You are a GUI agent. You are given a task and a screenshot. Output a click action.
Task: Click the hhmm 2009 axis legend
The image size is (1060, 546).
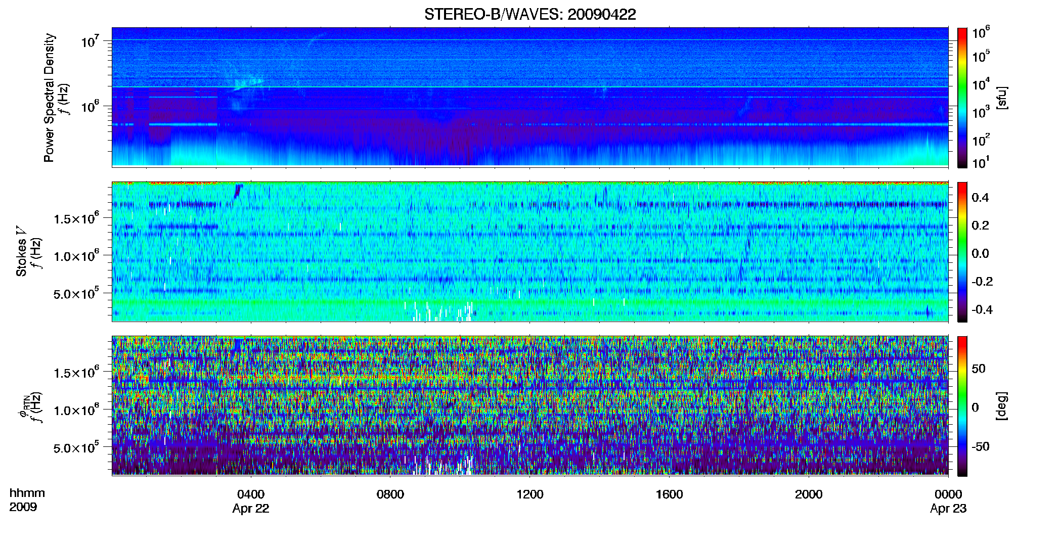pyautogui.click(x=27, y=500)
